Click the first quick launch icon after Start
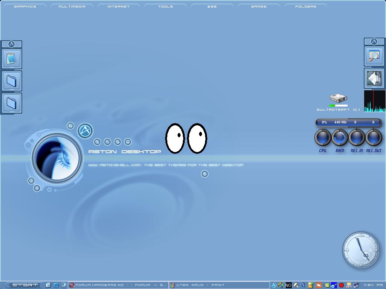Viewport: 386px width, 289px height. (x=48, y=285)
